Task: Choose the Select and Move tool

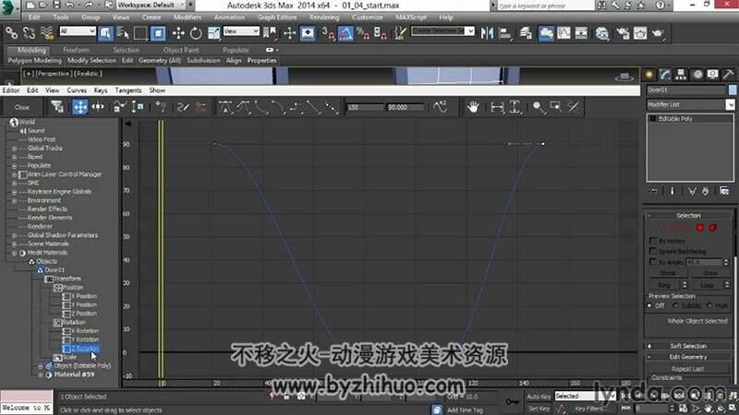Action: pos(178,32)
